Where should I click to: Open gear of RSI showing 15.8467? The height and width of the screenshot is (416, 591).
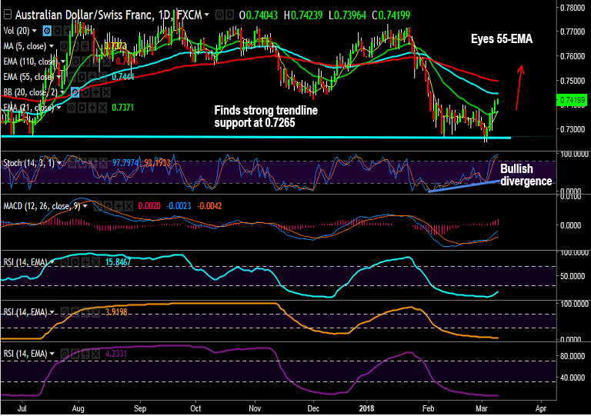click(x=75, y=262)
